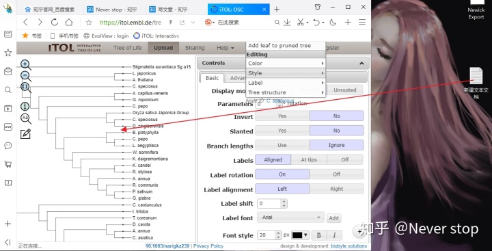Open the Tree of Life page
Image resolution: width=492 pixels, height=251 pixels.
click(127, 48)
